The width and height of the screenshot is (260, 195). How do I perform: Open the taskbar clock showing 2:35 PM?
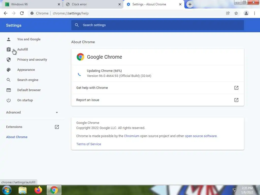[x=247, y=190]
